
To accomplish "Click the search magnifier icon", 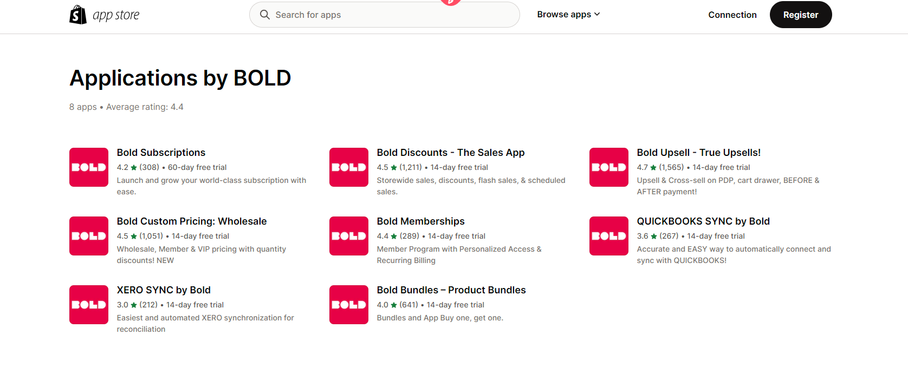I will [265, 15].
